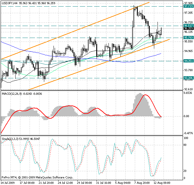Click the 96.135 price axis value
This screenshot has width=194, height=185.
pos(188,32)
